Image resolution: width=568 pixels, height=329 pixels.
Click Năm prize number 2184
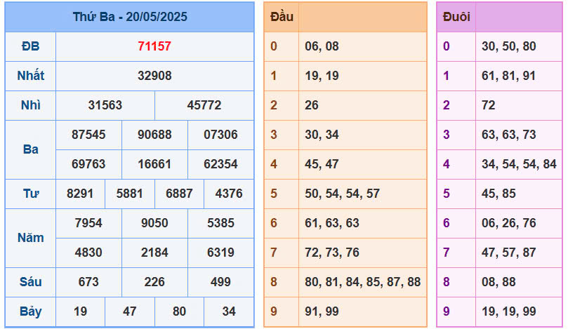154,253
